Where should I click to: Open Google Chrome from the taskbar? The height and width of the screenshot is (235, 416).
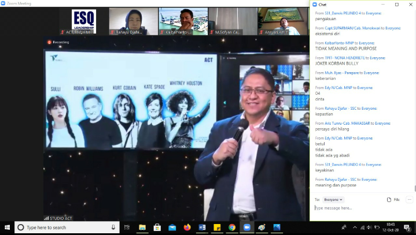click(x=232, y=227)
